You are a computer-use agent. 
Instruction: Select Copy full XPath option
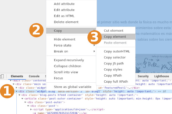point(116,82)
